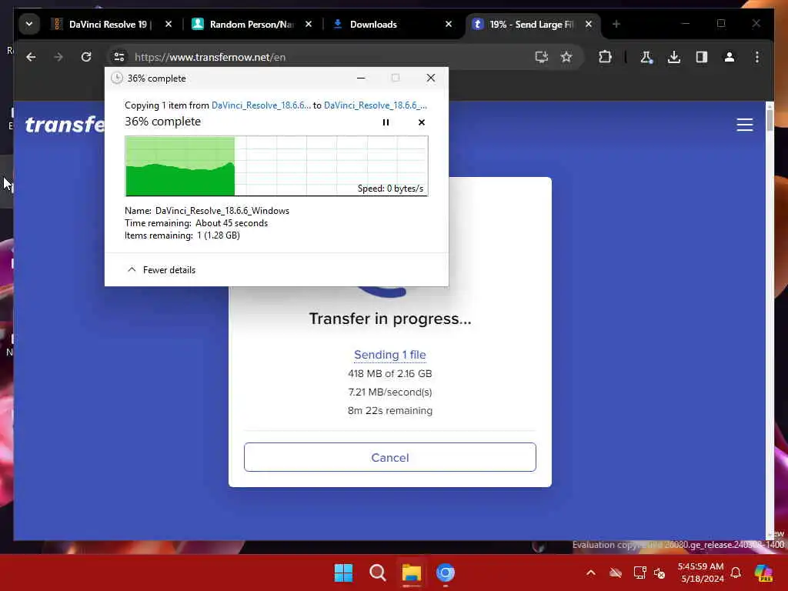Show hidden system tray icons
This screenshot has width=788, height=591.
[591, 573]
